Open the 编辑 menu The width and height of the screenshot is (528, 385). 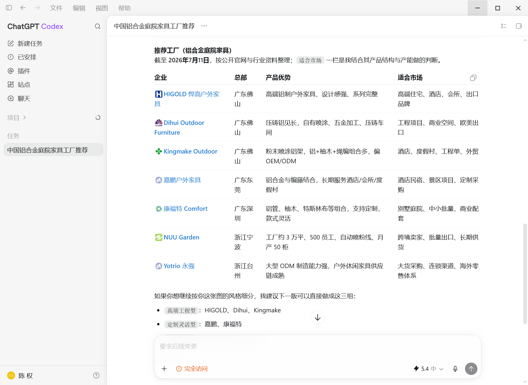(79, 8)
